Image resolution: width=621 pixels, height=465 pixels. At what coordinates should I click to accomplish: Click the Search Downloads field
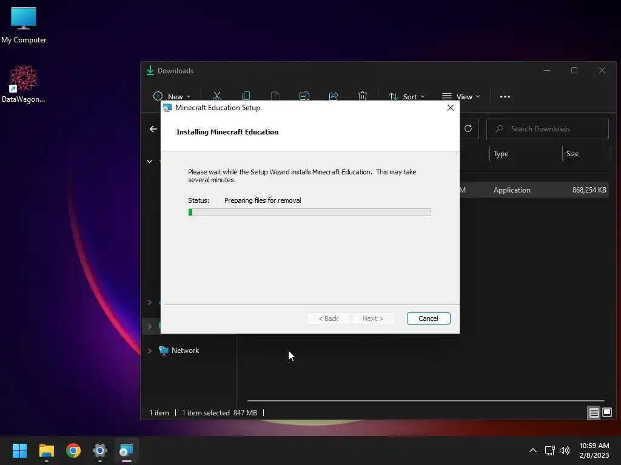(x=548, y=129)
